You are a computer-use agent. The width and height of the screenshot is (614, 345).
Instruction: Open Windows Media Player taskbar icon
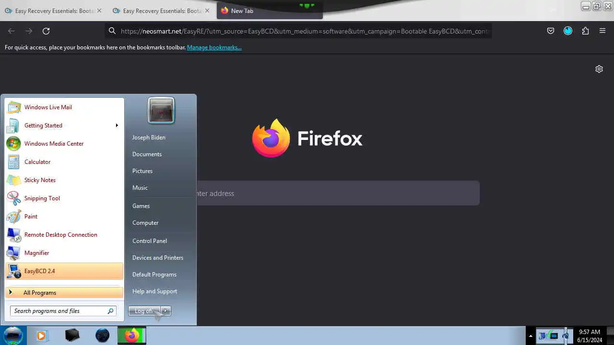(42, 336)
